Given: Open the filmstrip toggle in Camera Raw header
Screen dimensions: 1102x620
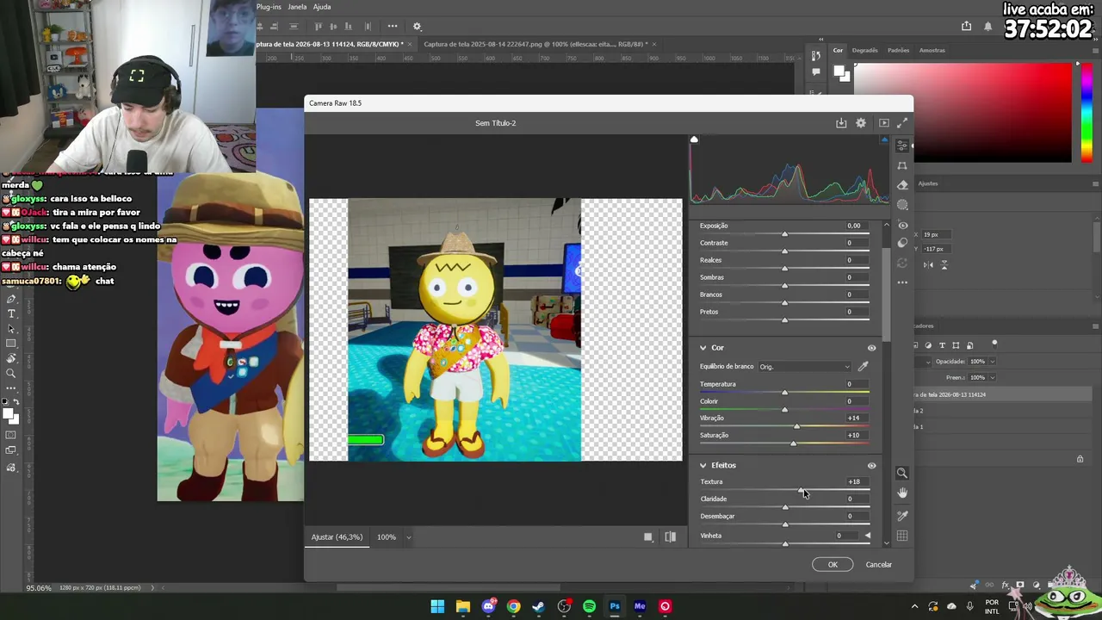Looking at the screenshot, I should pos(883,123).
